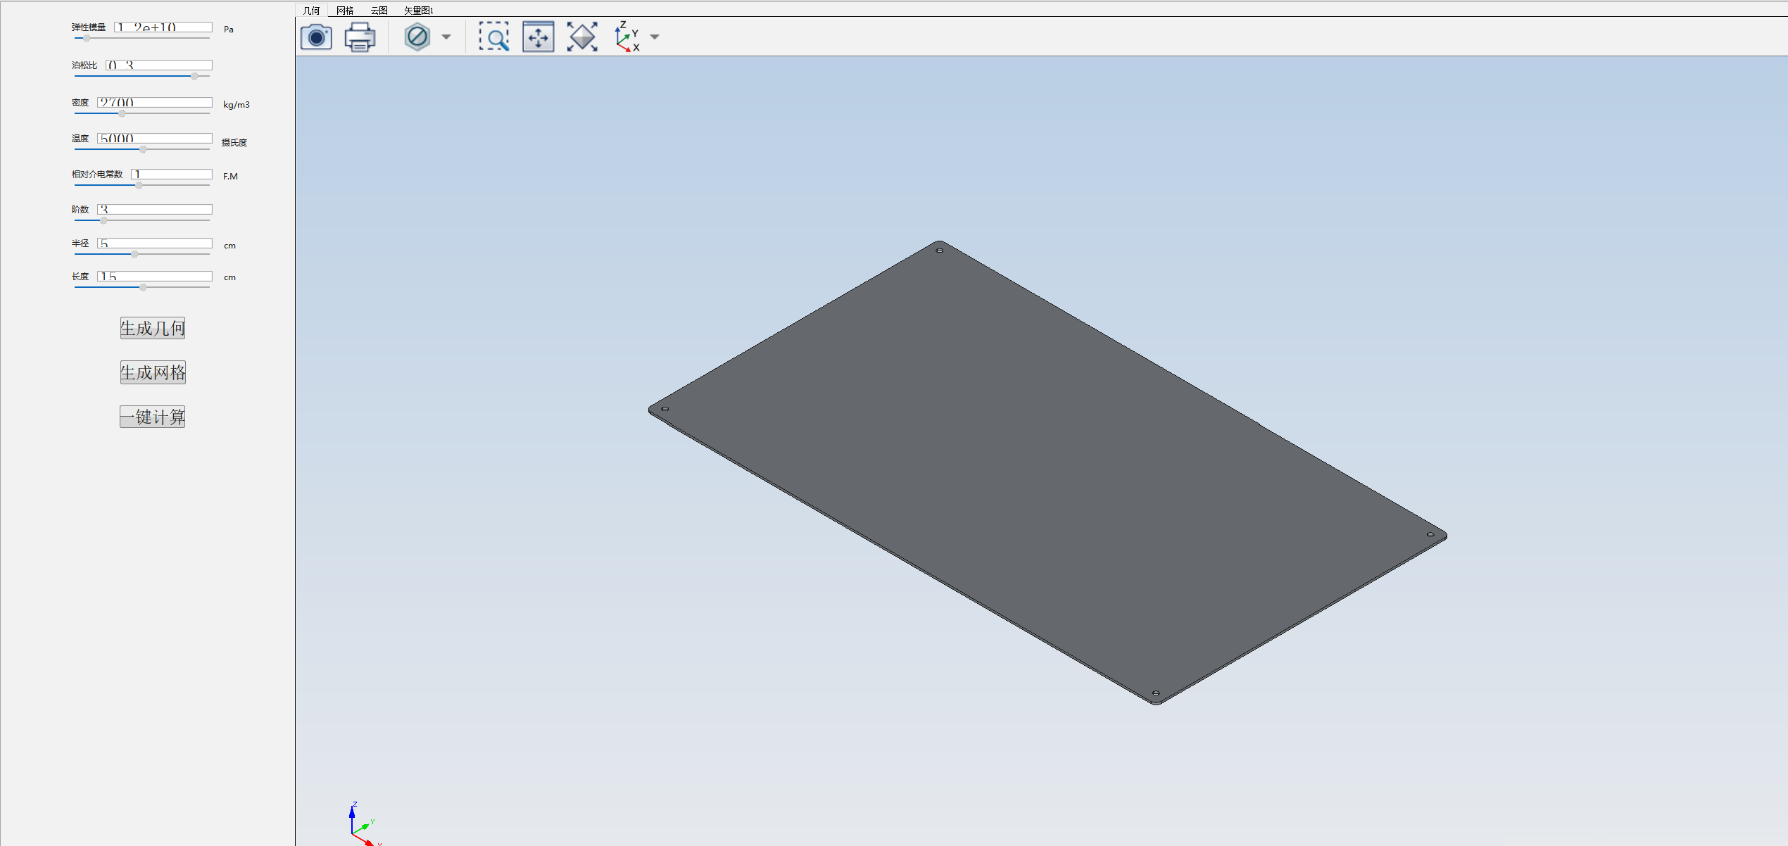Click the 生成网格 button

click(153, 372)
